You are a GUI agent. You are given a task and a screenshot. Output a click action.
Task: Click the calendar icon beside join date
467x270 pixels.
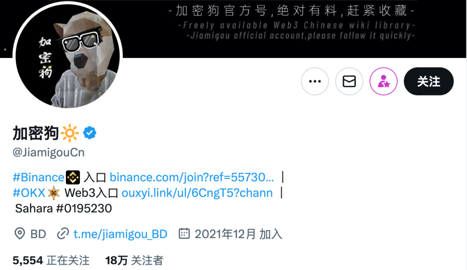(184, 233)
